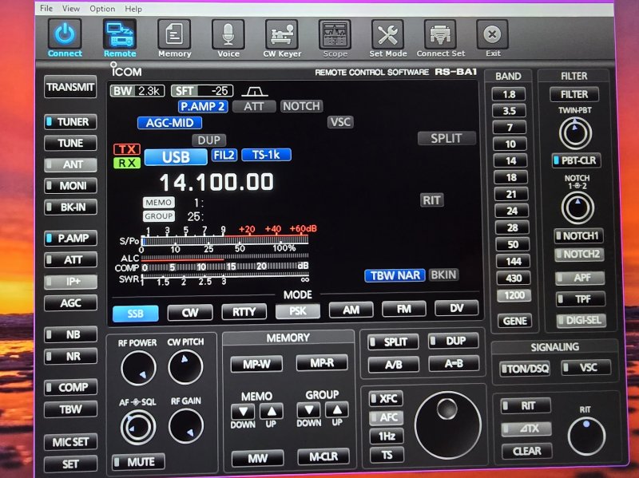Open Set Mode tools icon
Viewport: 639px width, 478px height.
click(388, 34)
